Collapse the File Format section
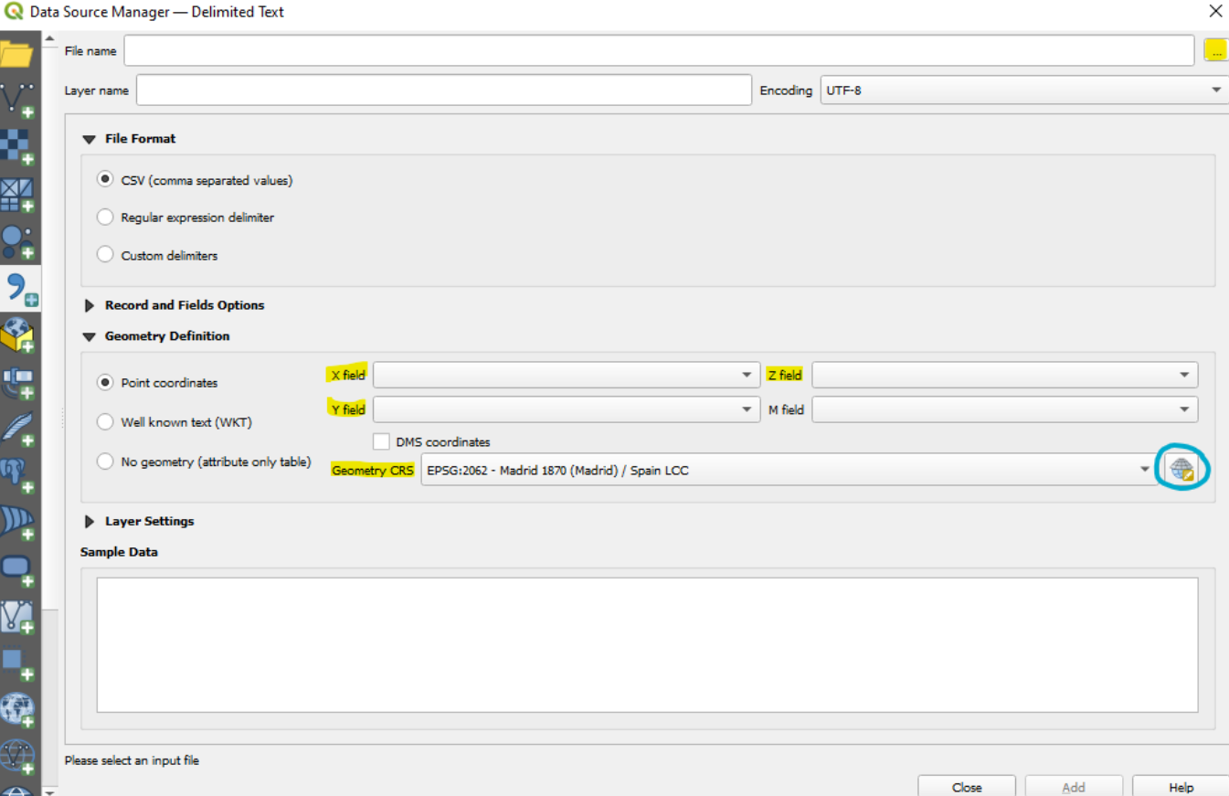This screenshot has width=1229, height=796. click(89, 139)
